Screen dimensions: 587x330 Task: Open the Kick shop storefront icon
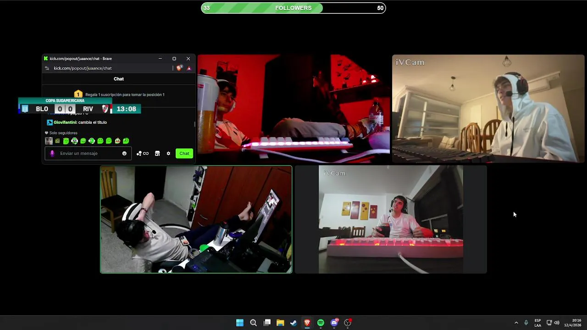pyautogui.click(x=157, y=154)
